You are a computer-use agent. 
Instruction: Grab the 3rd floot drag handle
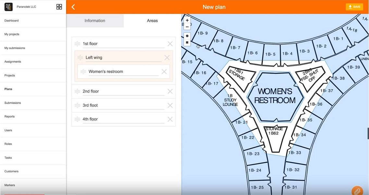(x=77, y=105)
